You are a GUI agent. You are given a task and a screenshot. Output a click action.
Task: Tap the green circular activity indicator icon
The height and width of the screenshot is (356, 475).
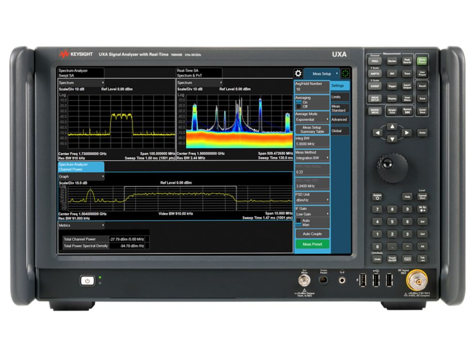pos(345,73)
